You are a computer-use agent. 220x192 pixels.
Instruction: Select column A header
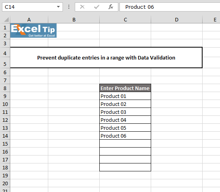click(29, 20)
